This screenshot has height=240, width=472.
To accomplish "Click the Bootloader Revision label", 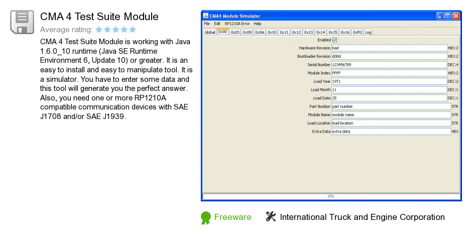I will 314,56.
